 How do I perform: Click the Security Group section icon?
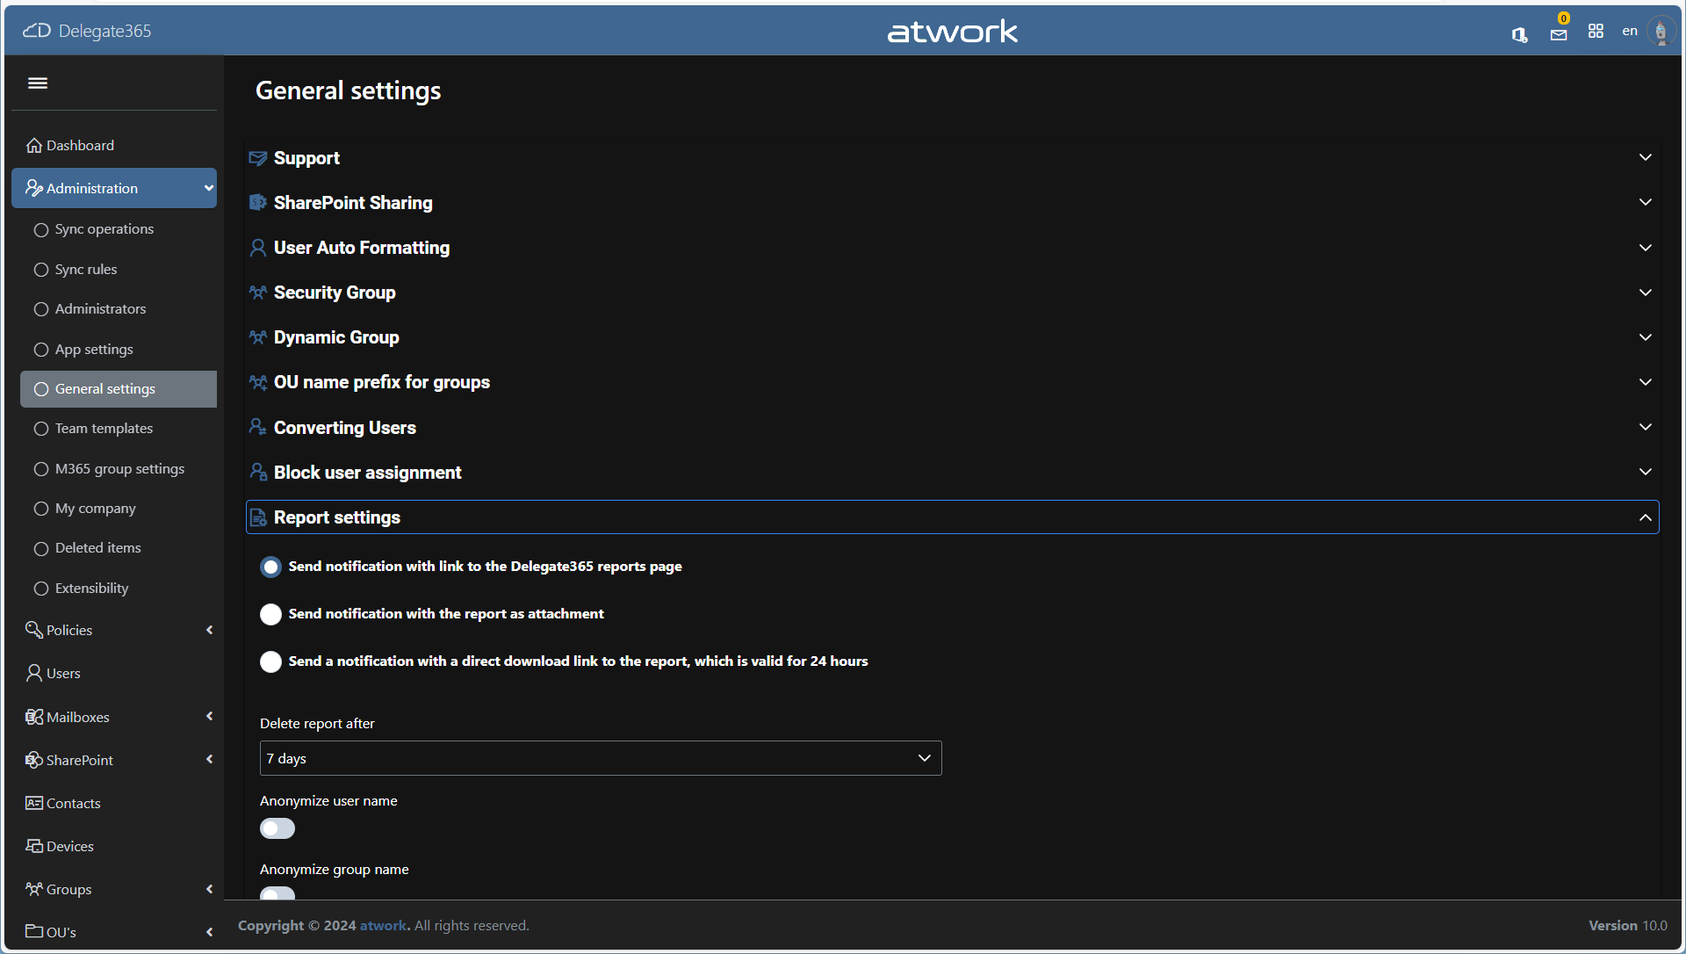(258, 293)
